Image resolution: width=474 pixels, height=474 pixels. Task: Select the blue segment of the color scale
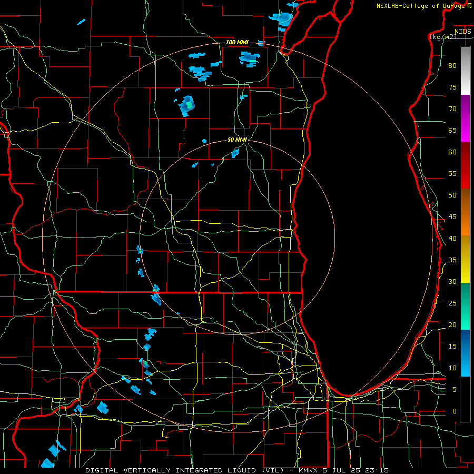click(x=465, y=353)
